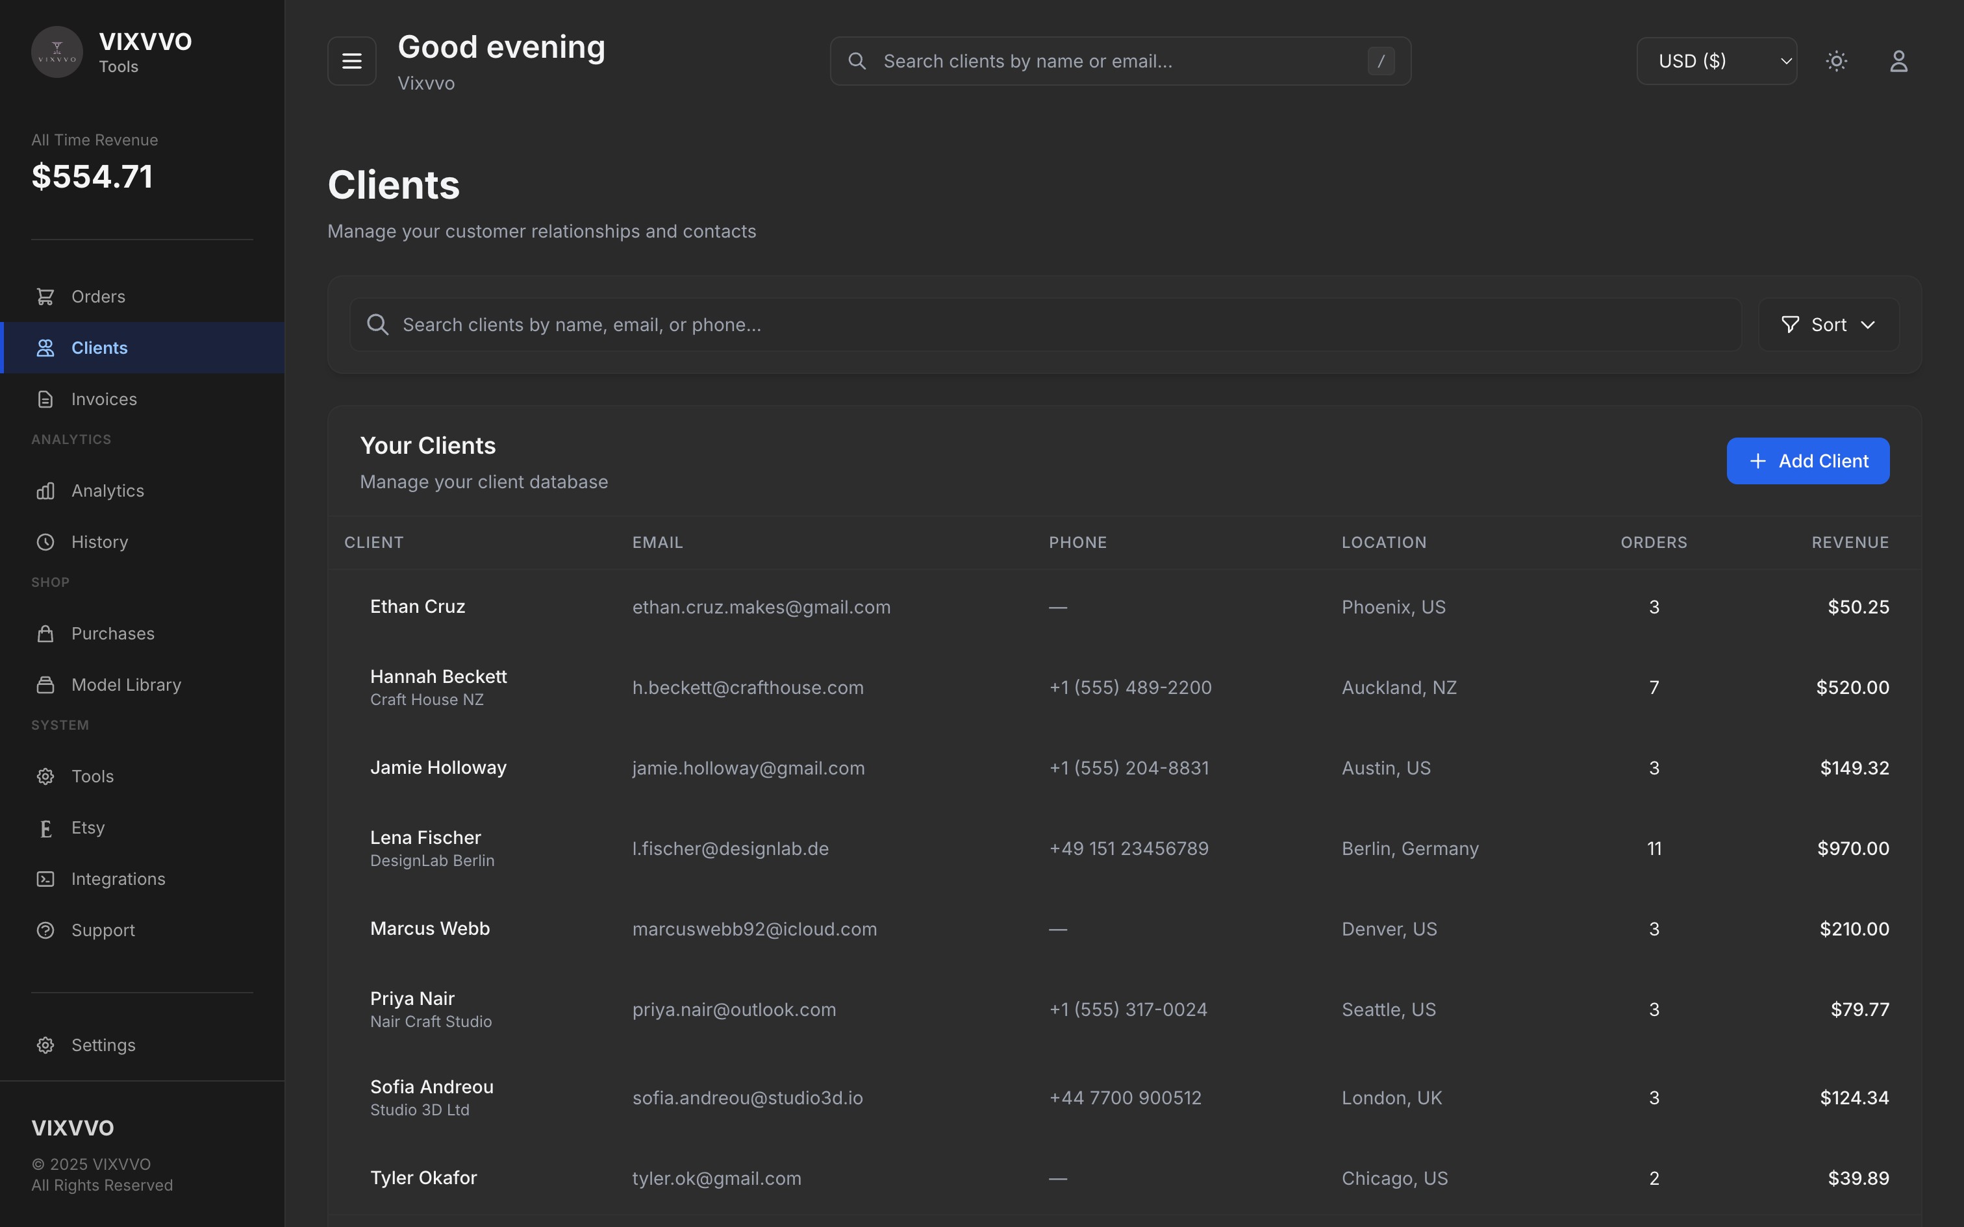Select the Clients menu item

99,348
